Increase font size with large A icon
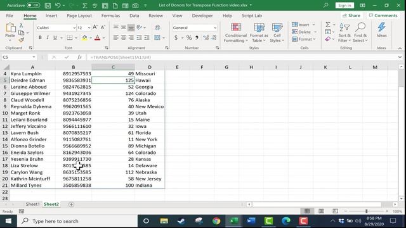 [95, 27]
